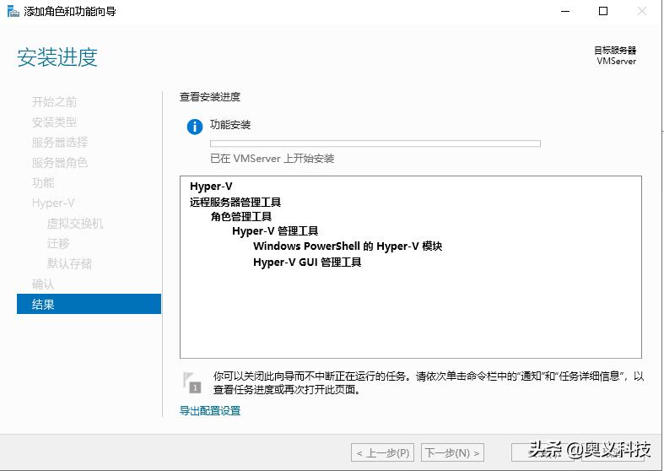Select the 服务器选择 step in sidebar
This screenshot has height=471, width=664.
(60, 142)
